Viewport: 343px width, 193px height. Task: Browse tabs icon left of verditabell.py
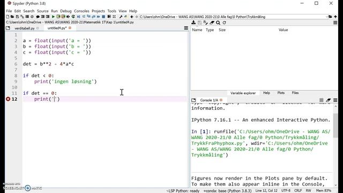click(x=8, y=28)
